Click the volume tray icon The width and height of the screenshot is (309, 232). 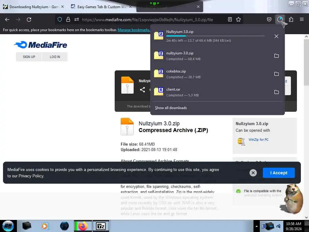pos(279,226)
